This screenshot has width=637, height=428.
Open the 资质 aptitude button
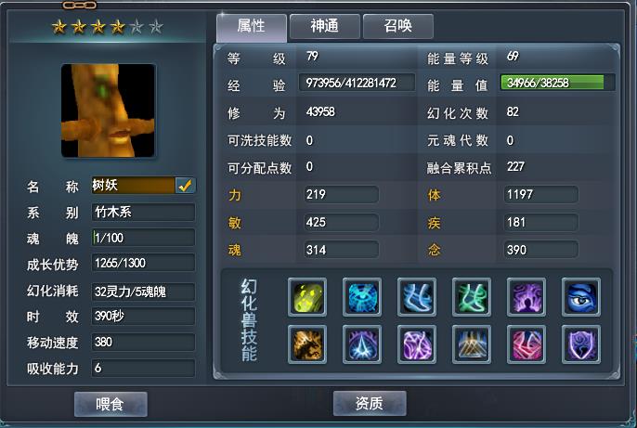pos(370,403)
